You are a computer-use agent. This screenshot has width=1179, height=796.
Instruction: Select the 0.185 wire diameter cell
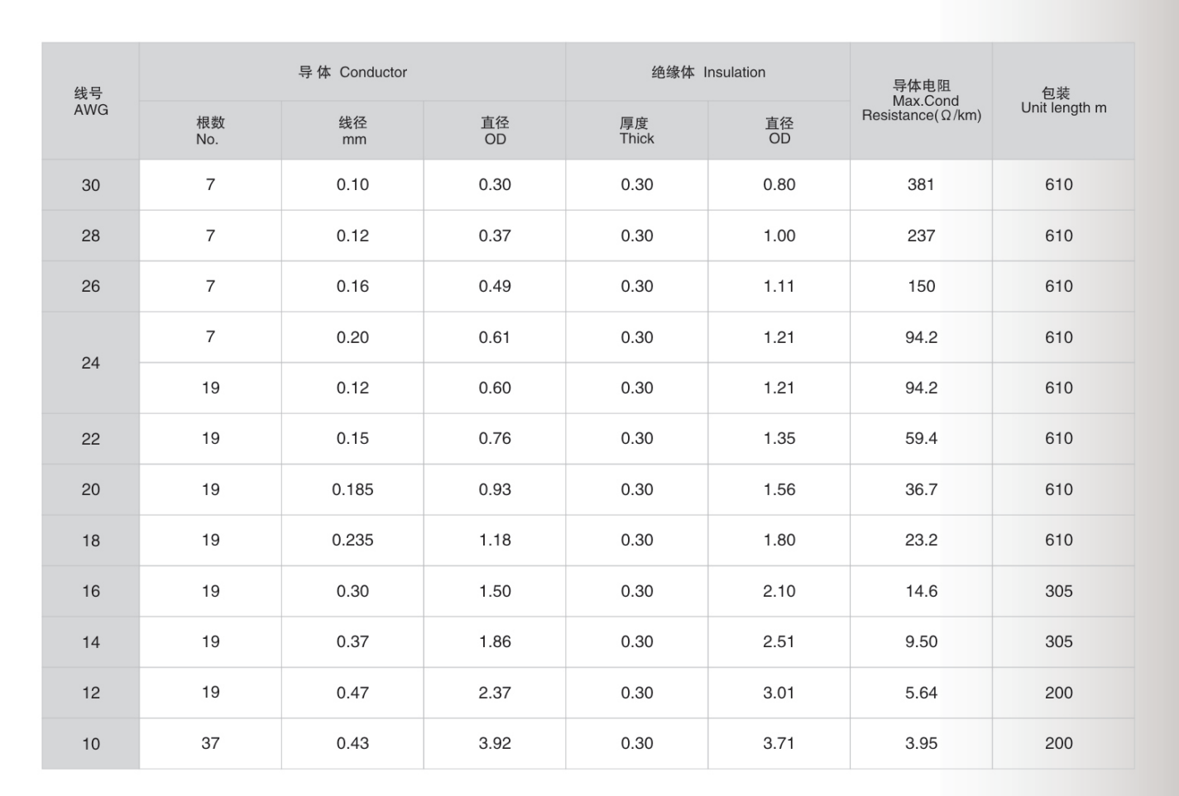point(352,490)
